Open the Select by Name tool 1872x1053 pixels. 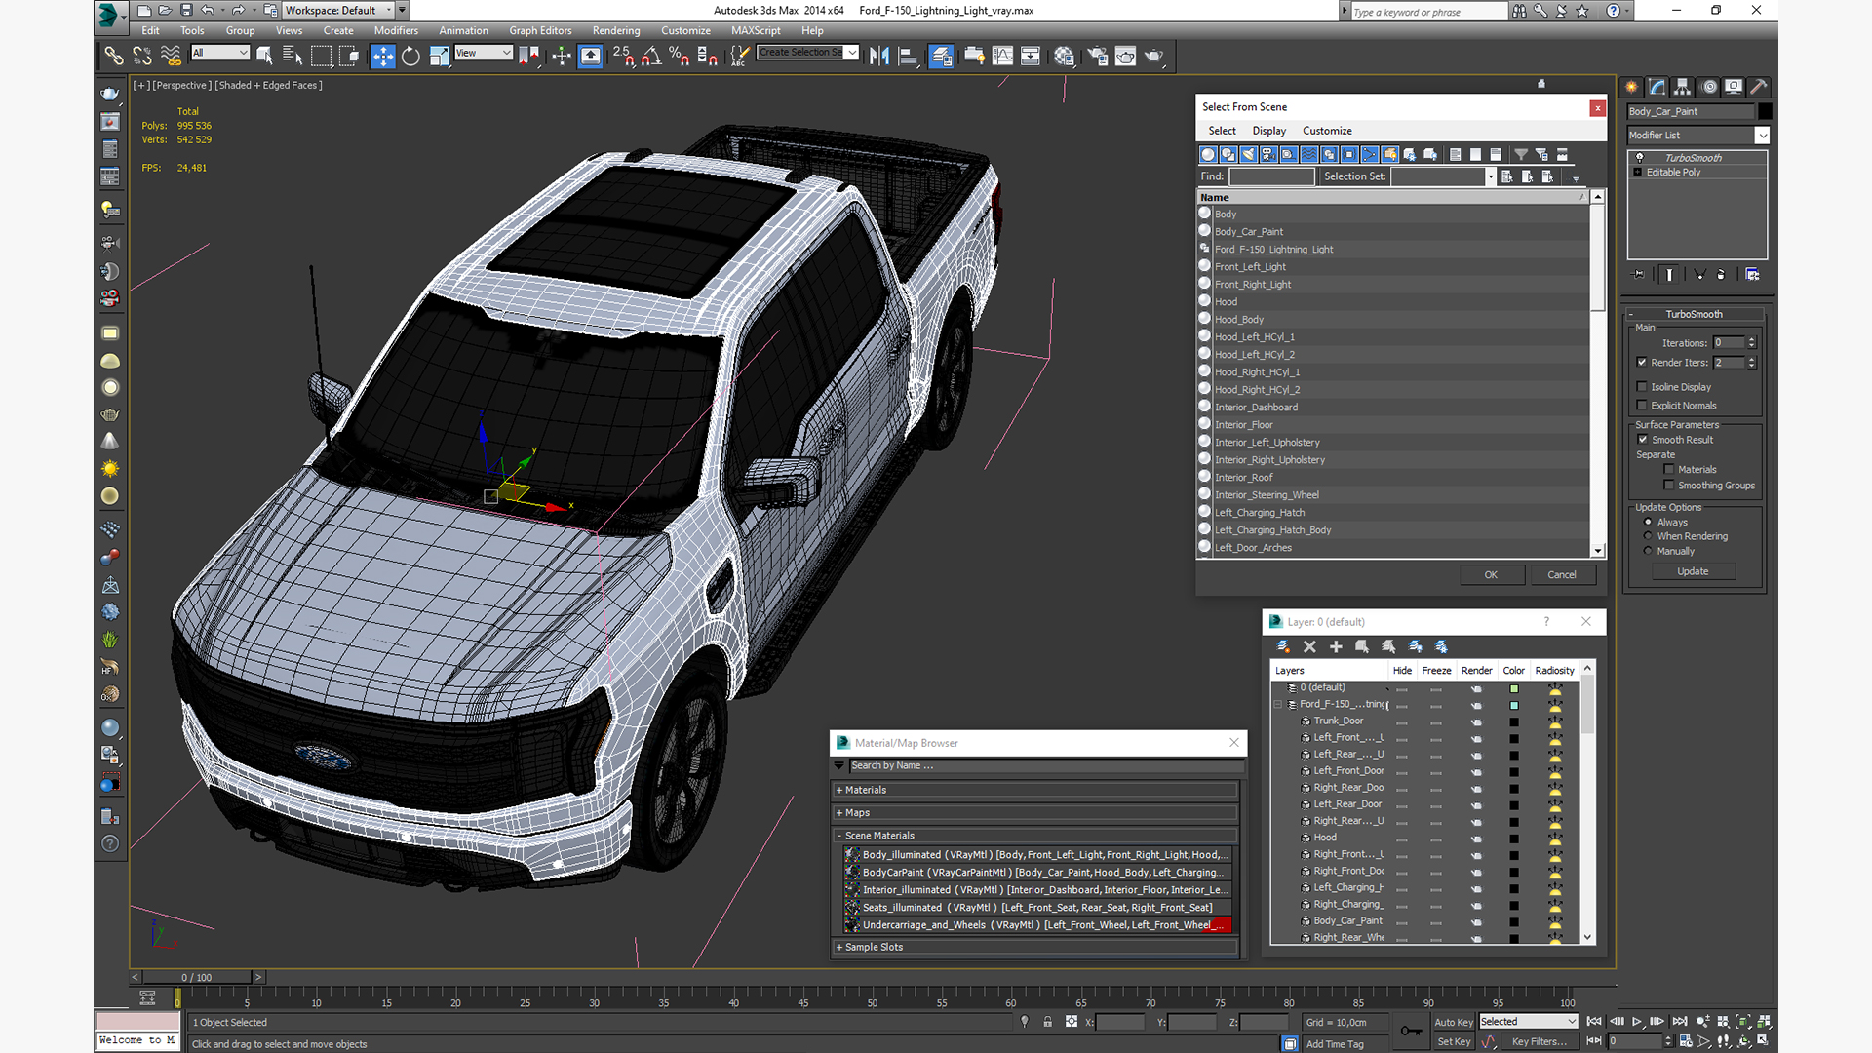(x=292, y=57)
